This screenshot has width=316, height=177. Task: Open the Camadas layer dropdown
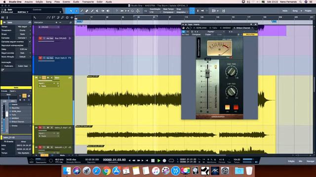[x=24, y=38]
